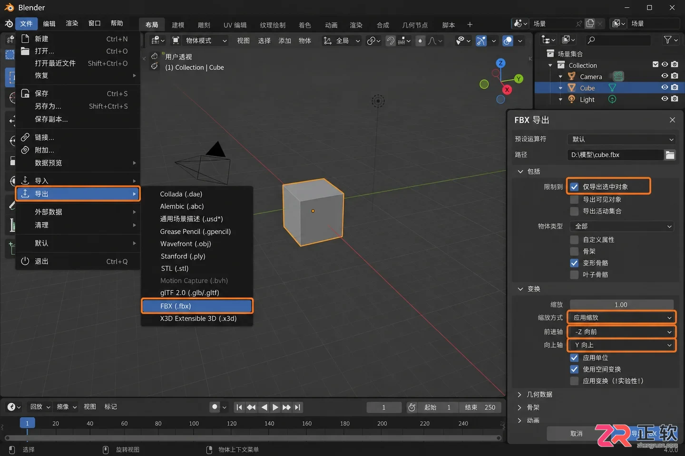Toggle the overlays icon in viewport header
685x456 pixels.
click(x=508, y=41)
